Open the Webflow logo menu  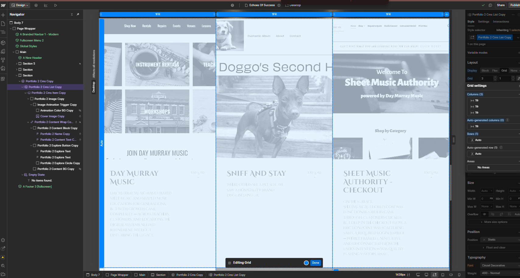pos(3,5)
